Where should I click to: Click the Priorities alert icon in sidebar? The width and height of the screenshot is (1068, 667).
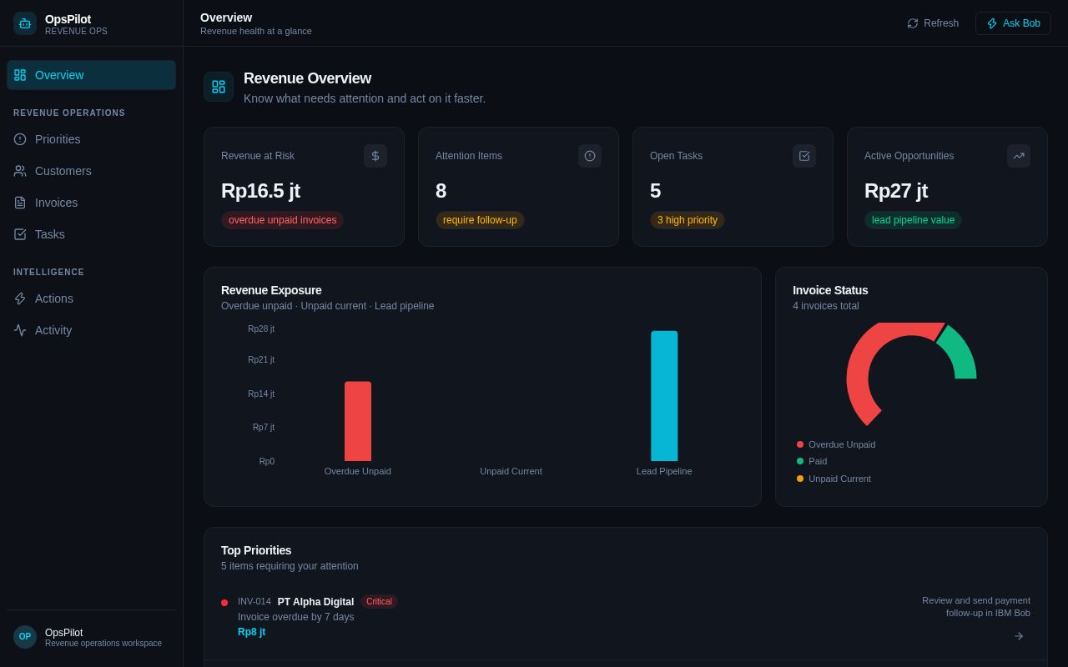click(x=20, y=139)
